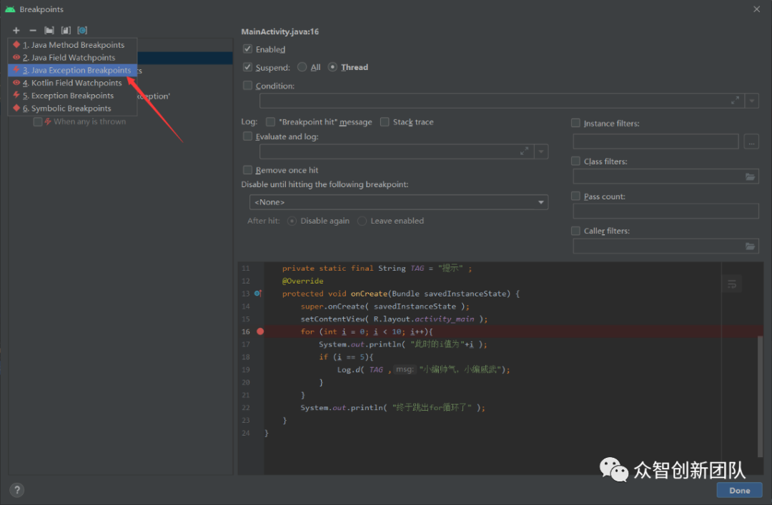The image size is (772, 505).
Task: Open Condition history dropdown arrow
Action: click(752, 101)
